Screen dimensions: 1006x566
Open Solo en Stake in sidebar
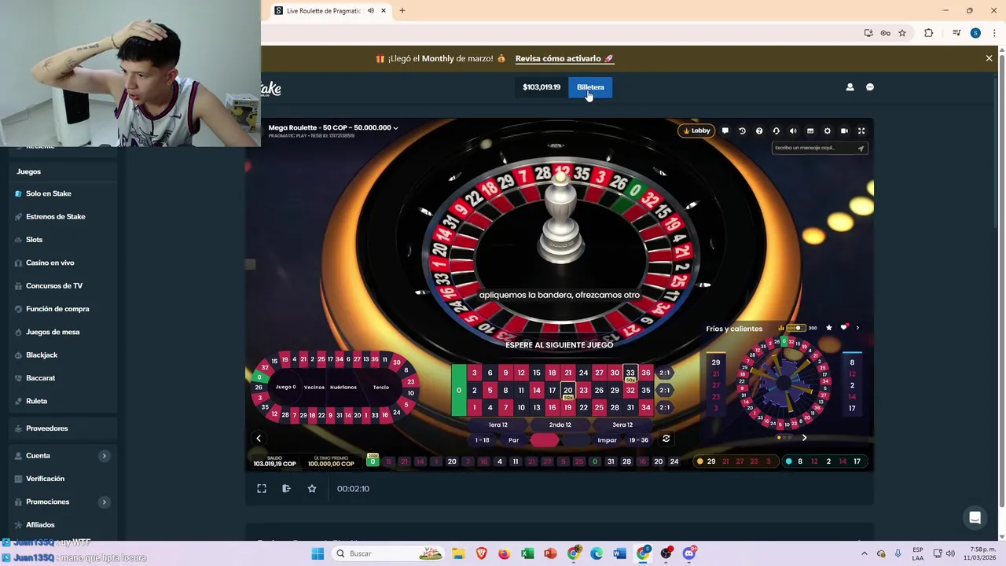(x=49, y=193)
